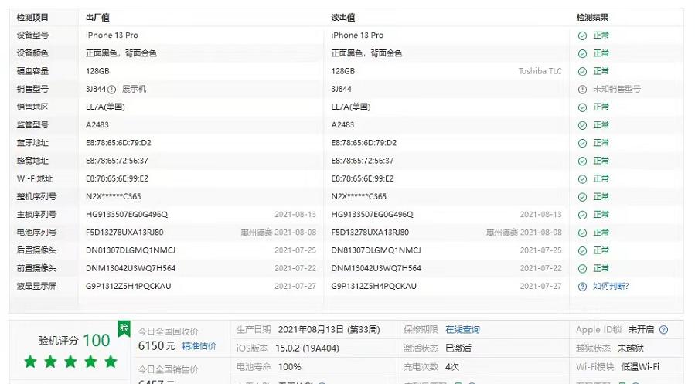
Task: Open the 精准估价 link
Action: point(199,346)
